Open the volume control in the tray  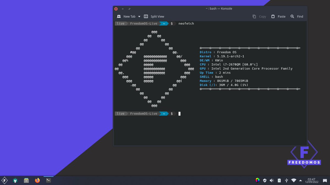[272, 180]
